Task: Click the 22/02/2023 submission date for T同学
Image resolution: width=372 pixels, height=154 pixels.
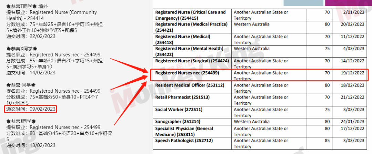Action: click(x=42, y=36)
